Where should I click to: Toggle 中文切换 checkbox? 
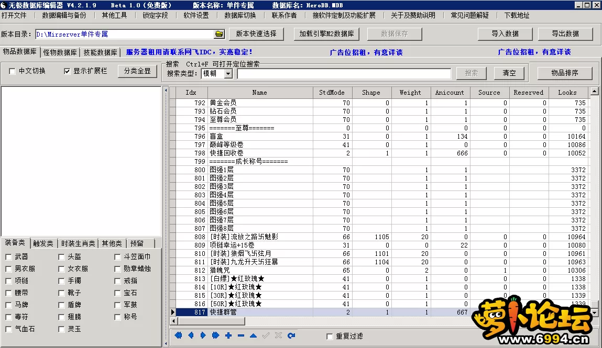[x=12, y=71]
